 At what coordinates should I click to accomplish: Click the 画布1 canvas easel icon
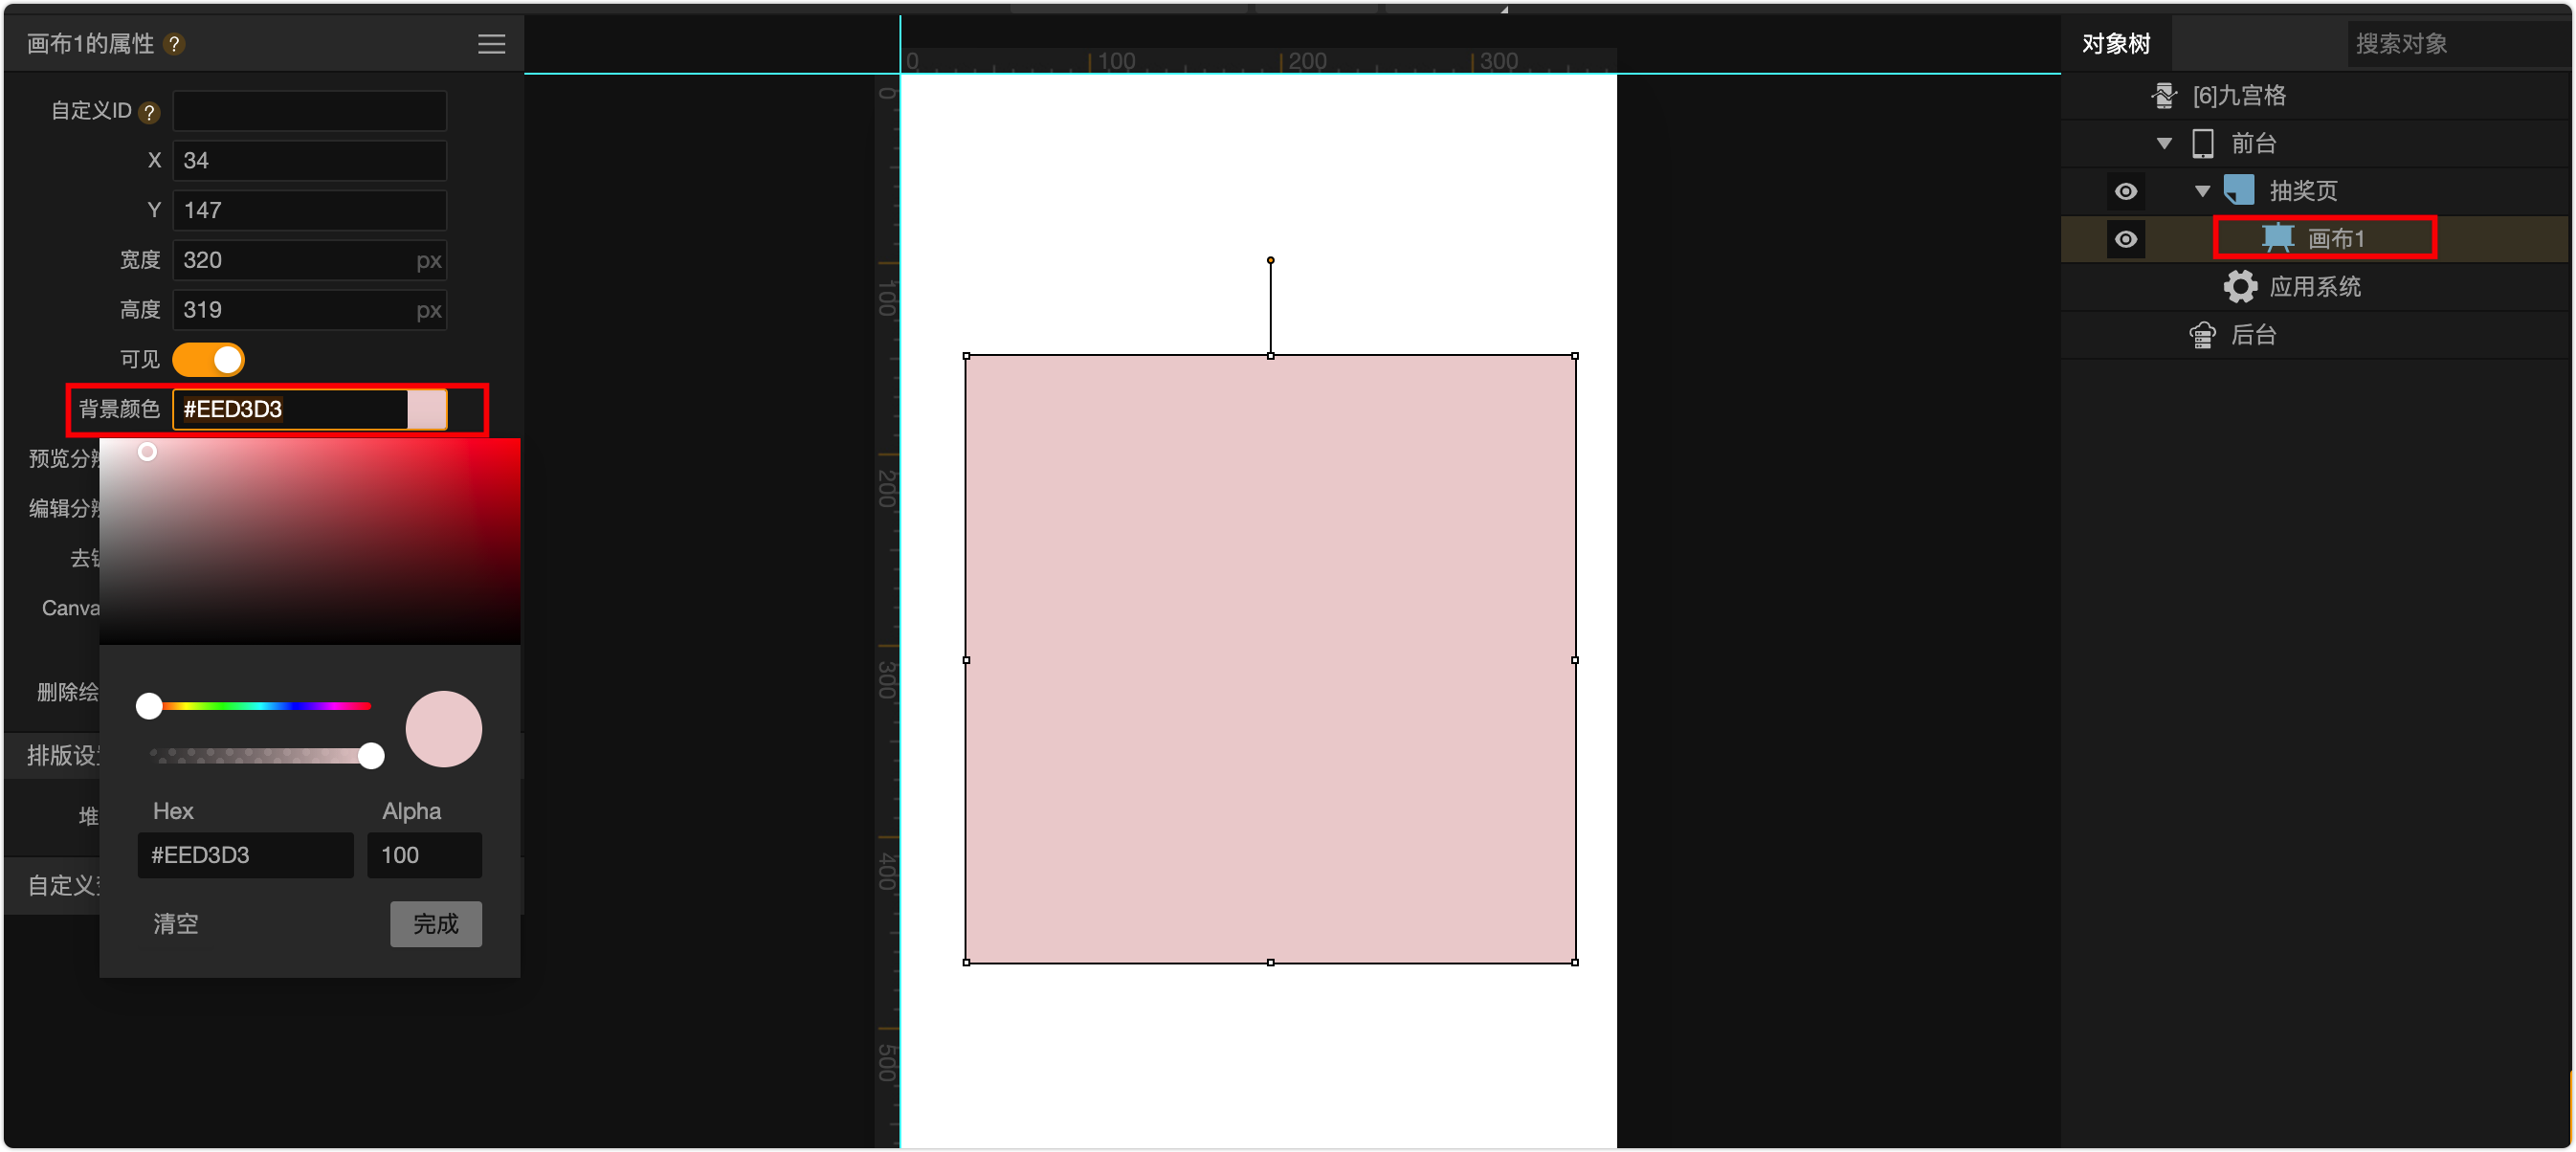[x=2277, y=238]
